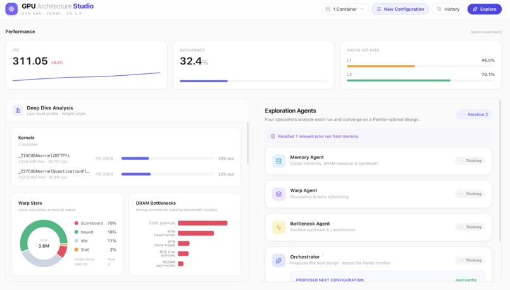This screenshot has width=510, height=290.
Task: Select the Warp Agent layers icon
Action: (x=279, y=194)
